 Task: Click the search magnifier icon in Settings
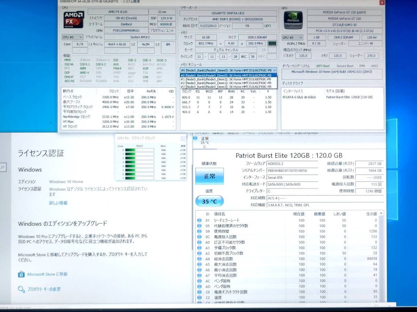click(3, 168)
